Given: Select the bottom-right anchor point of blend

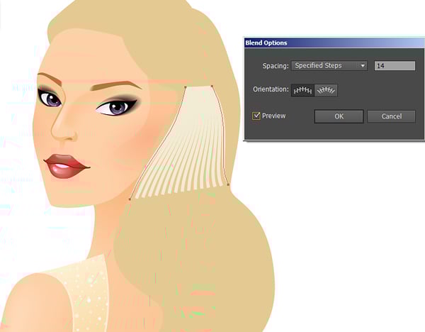Looking at the screenshot, I should coord(228,184).
